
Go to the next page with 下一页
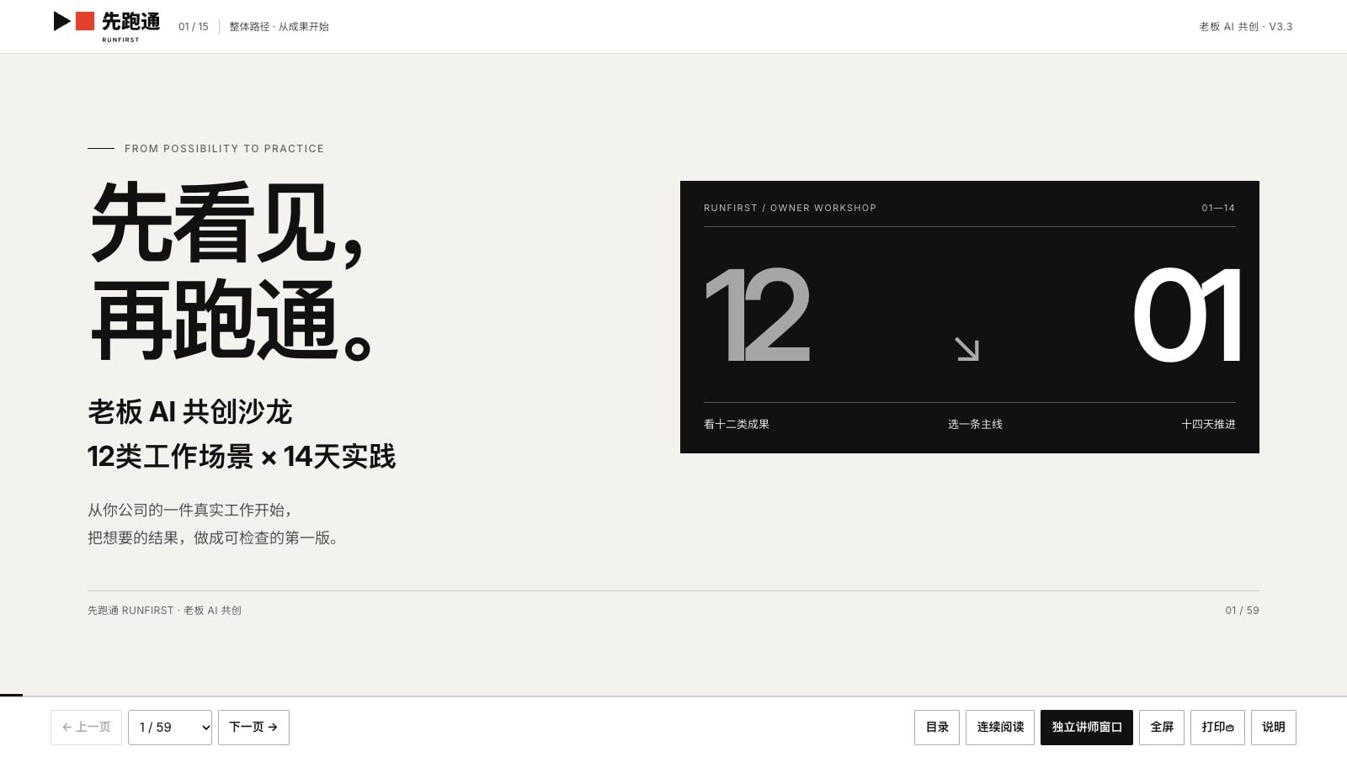[x=253, y=728]
